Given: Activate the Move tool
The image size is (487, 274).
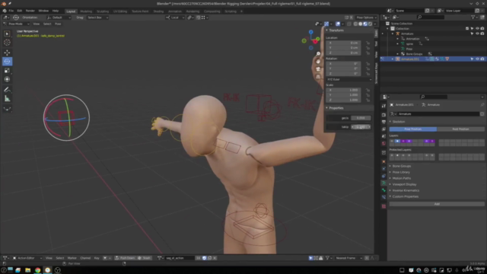Looking at the screenshot, I should click(7, 53).
